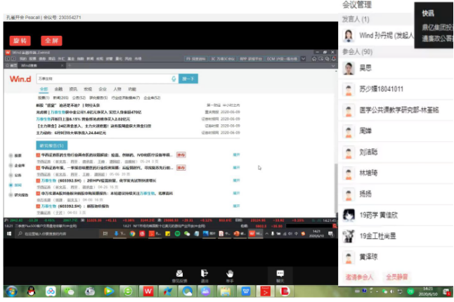Select the 研究报告 radio in left sidebar
This screenshot has height=302, width=454.
(x=11, y=195)
